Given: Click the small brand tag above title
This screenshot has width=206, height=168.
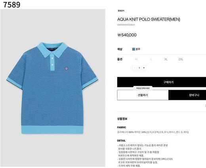Looking at the screenshot, I should click(121, 11).
